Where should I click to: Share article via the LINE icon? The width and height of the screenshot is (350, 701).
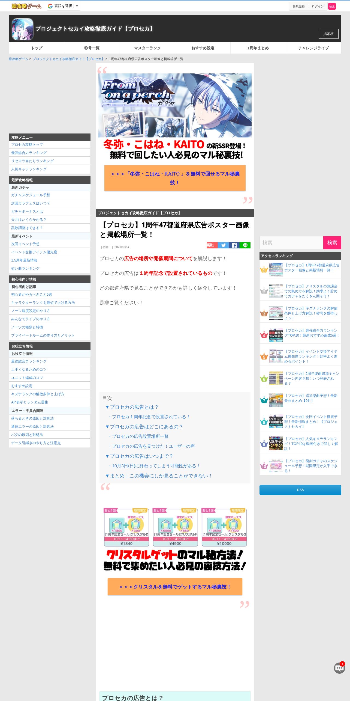[245, 245]
